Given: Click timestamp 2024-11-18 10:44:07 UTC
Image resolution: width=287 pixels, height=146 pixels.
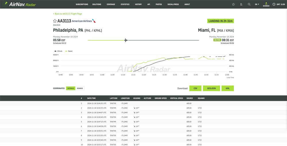Looking at the screenshot, I should click(x=97, y=113).
